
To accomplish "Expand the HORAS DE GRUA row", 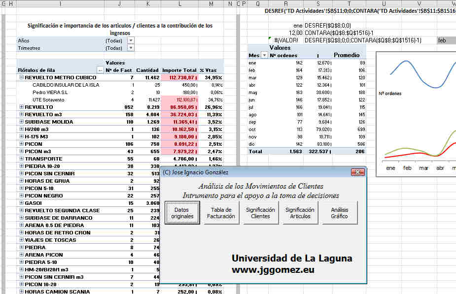I will (21, 181).
